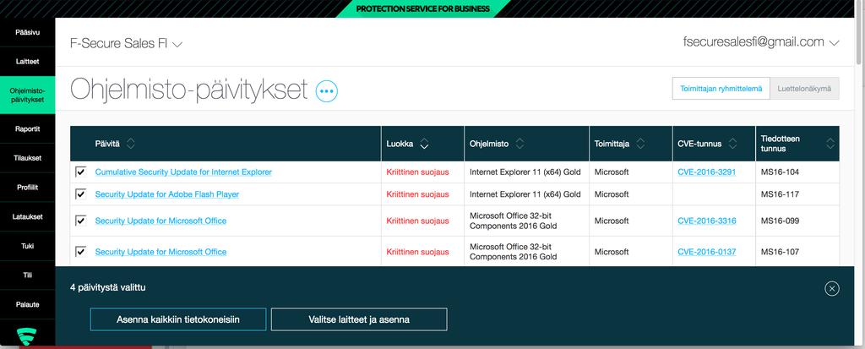Uncheck Security Update for Adobe Flash Player

[x=80, y=194]
